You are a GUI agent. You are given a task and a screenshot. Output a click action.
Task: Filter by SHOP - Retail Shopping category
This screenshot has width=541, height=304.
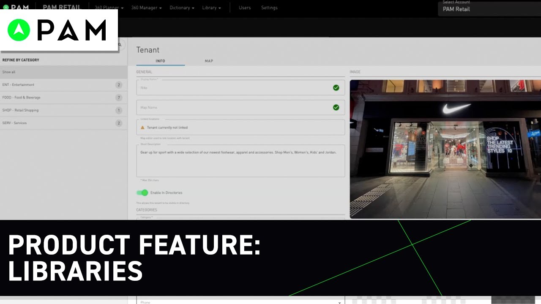pyautogui.click(x=63, y=110)
